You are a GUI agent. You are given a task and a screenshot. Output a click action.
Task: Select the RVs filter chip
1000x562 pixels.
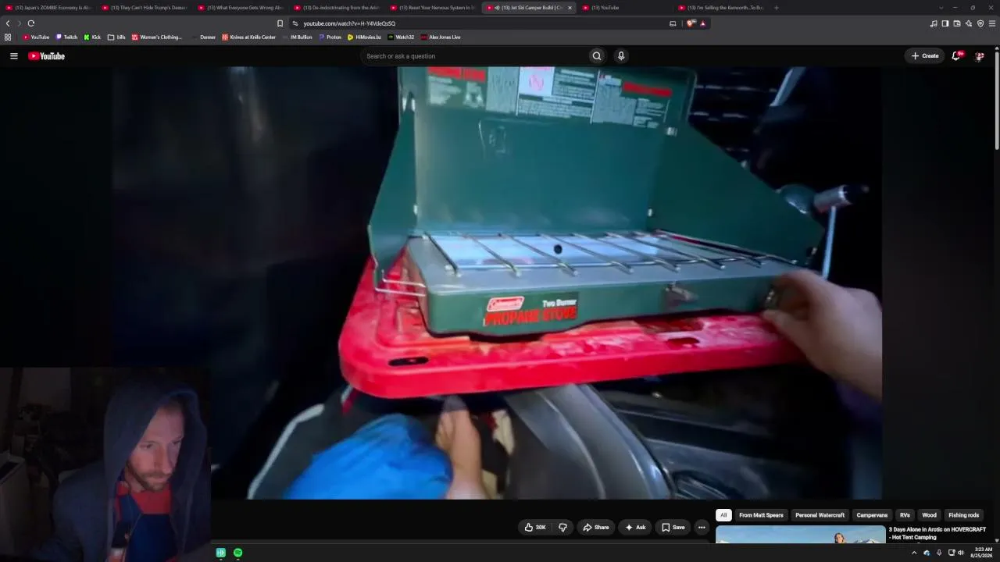pyautogui.click(x=905, y=515)
